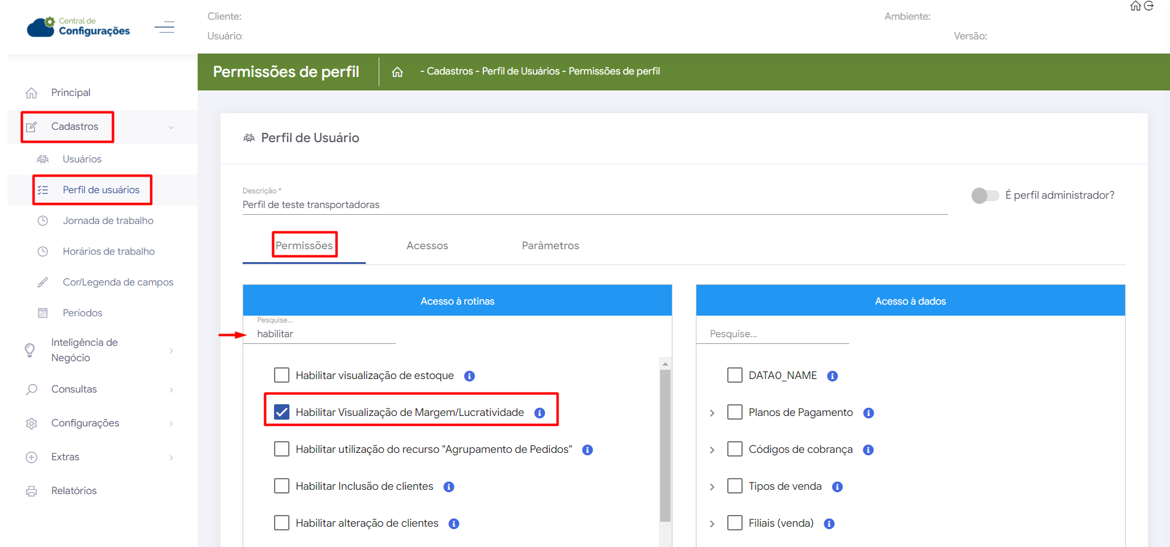Go to Jornada de trabalho in sidebar

(x=108, y=220)
